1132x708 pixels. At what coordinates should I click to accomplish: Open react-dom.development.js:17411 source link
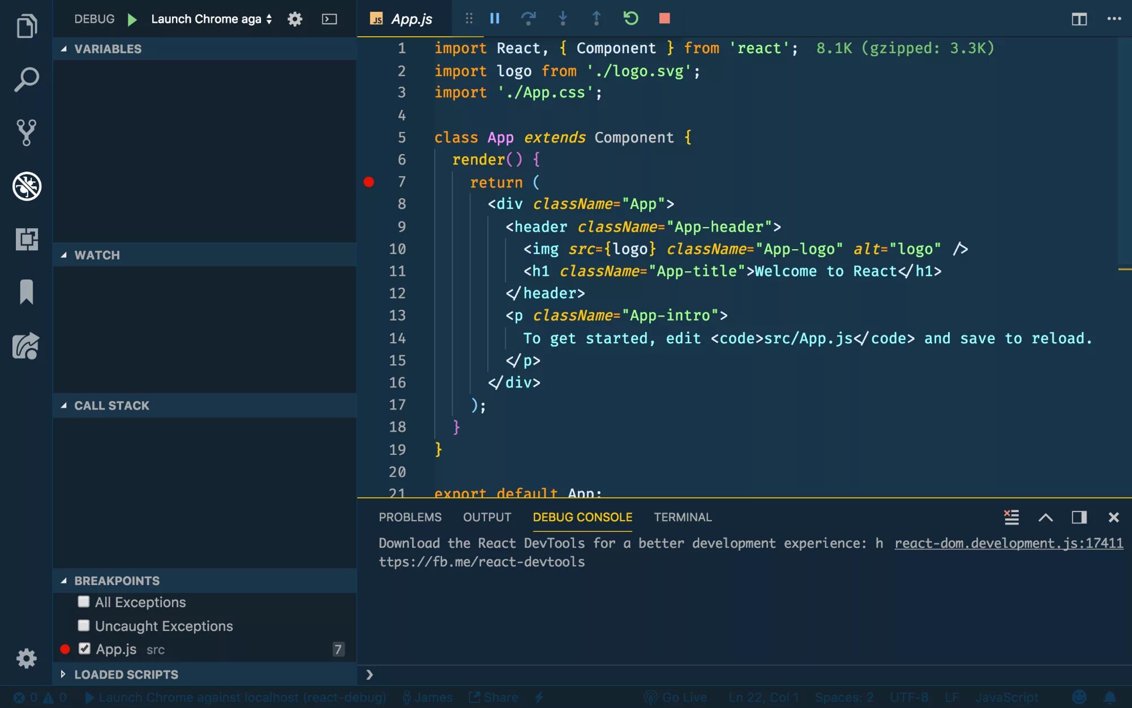point(1008,543)
